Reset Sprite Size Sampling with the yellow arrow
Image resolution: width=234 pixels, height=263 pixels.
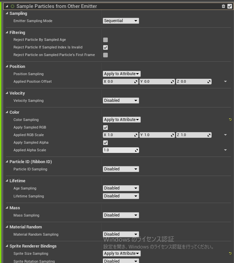pyautogui.click(x=230, y=253)
